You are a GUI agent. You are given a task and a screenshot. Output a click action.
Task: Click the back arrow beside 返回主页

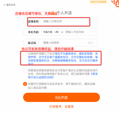pyautogui.click(x=4, y=5)
